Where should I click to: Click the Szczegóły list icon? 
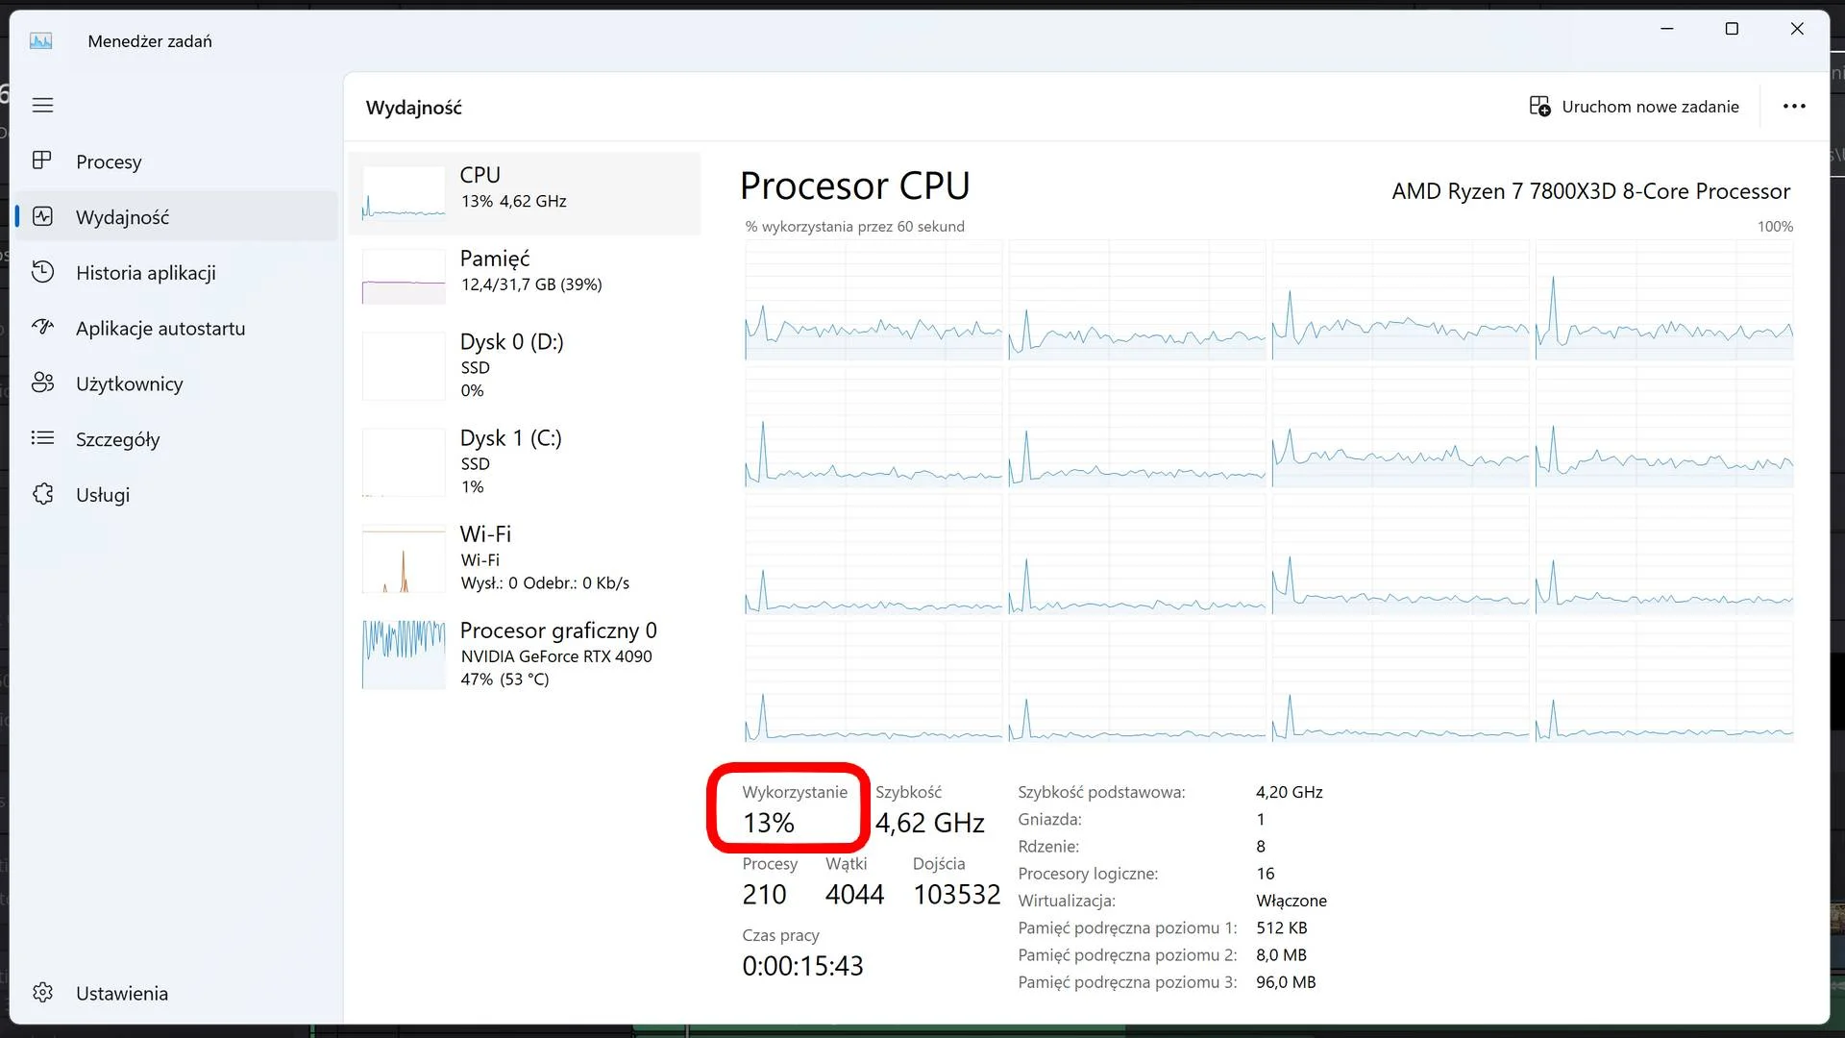pyautogui.click(x=42, y=438)
